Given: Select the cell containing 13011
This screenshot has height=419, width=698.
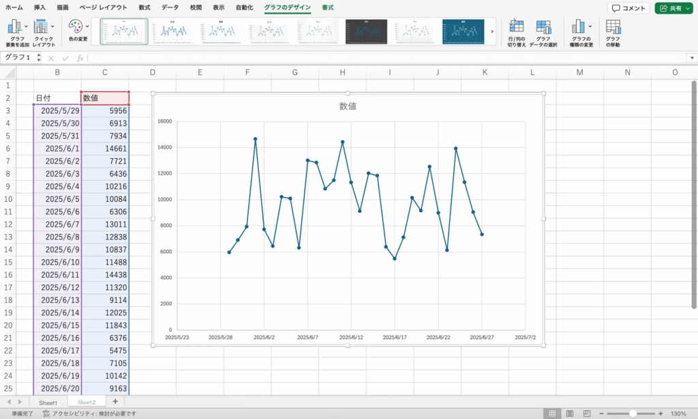Looking at the screenshot, I should (105, 225).
